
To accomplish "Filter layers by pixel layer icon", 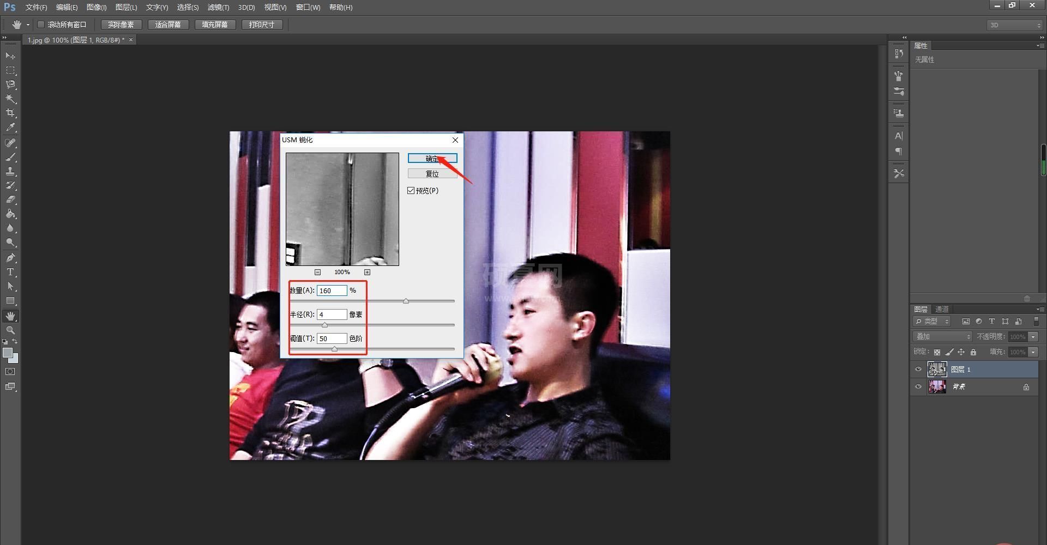I will pos(966,322).
